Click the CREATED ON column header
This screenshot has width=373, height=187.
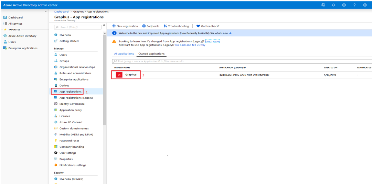[x=330, y=67]
